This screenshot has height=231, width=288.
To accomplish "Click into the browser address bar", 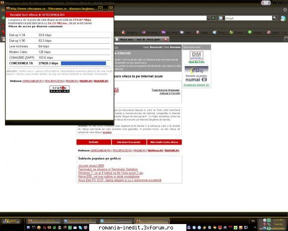I will click(160, 18).
